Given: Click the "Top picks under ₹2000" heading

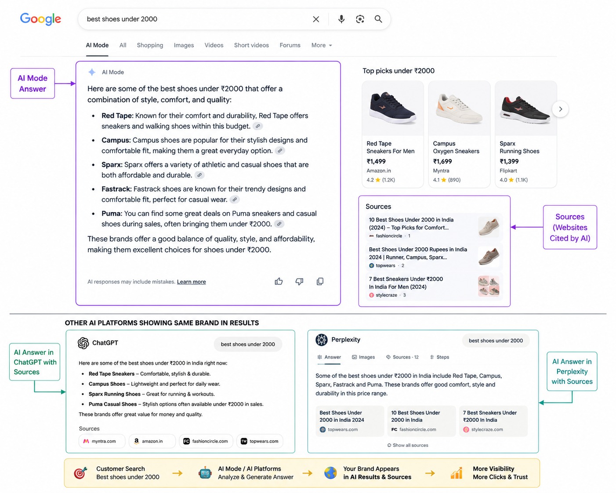Looking at the screenshot, I should pyautogui.click(x=399, y=71).
